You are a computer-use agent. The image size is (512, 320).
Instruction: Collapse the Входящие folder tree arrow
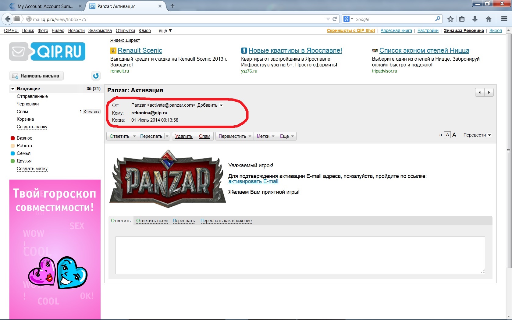click(13, 89)
